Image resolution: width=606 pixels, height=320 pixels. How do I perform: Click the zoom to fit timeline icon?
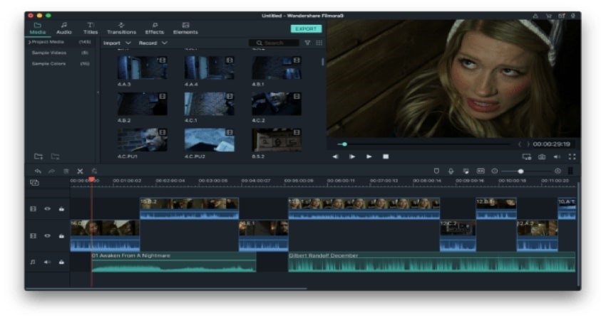[x=481, y=171]
